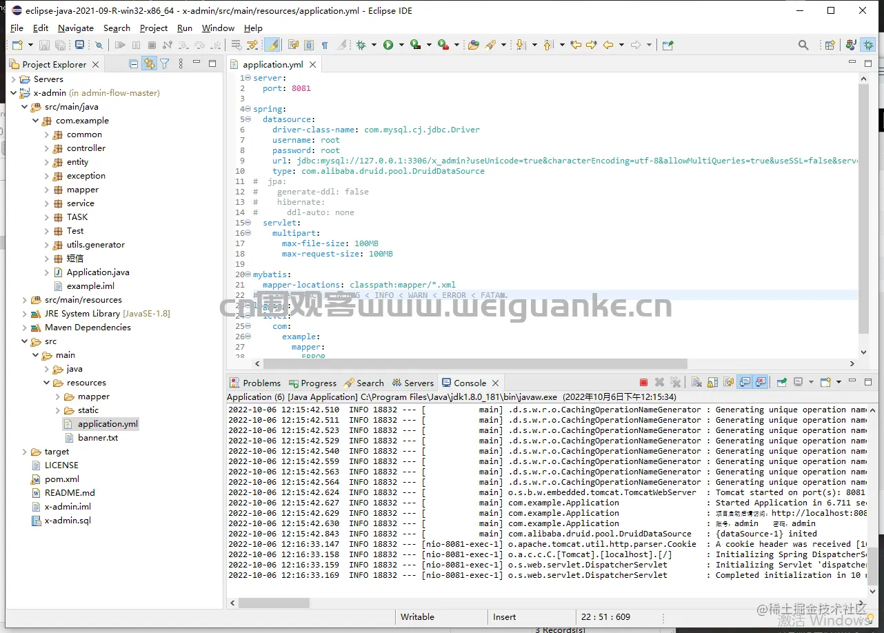
Task: Open the New wizard dropdown arrow
Action: 30,45
